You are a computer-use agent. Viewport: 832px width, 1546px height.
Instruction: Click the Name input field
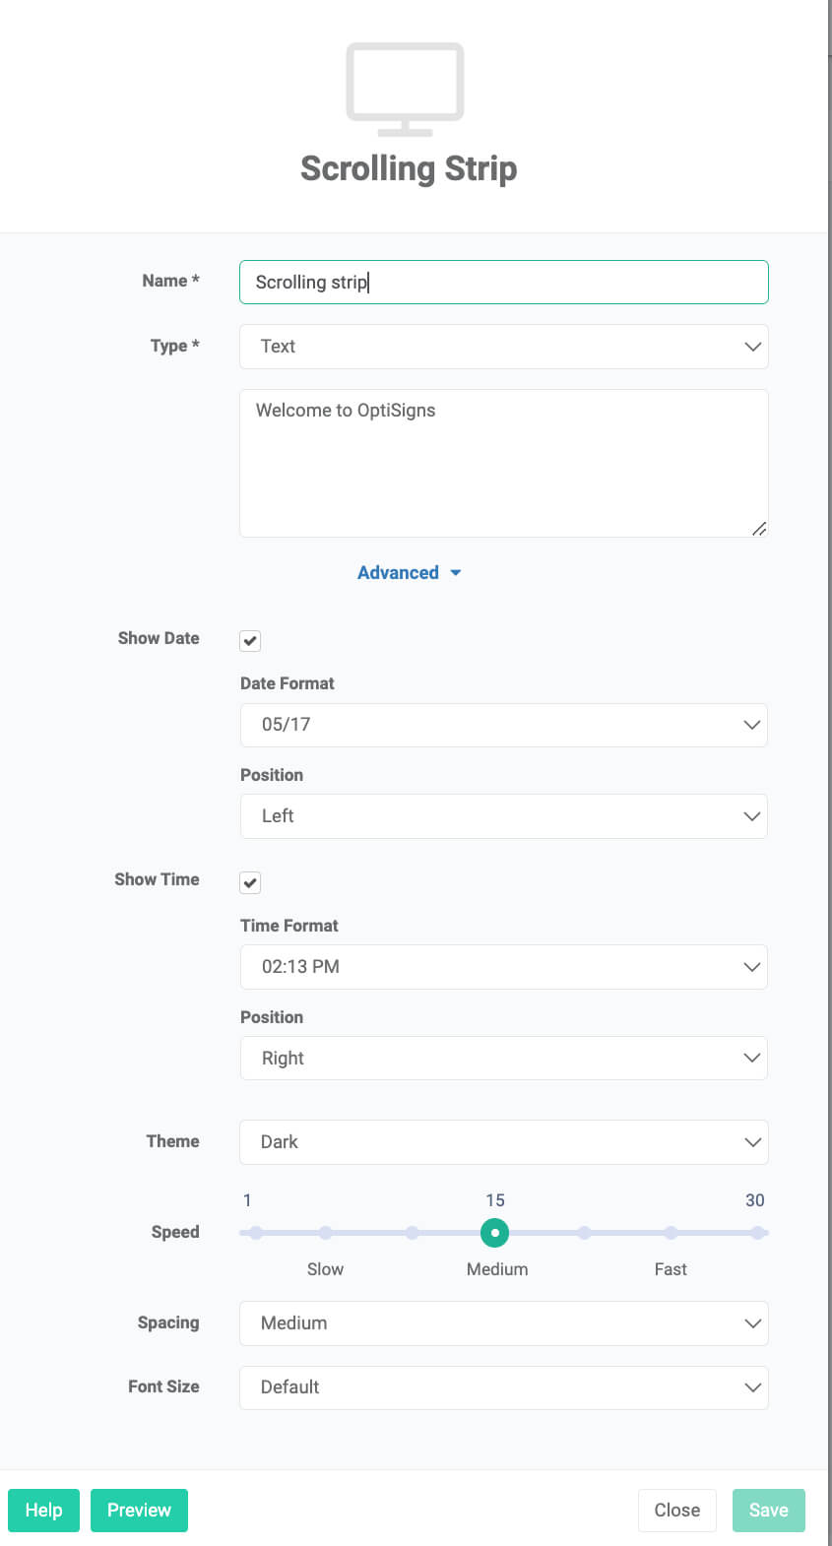pos(503,283)
